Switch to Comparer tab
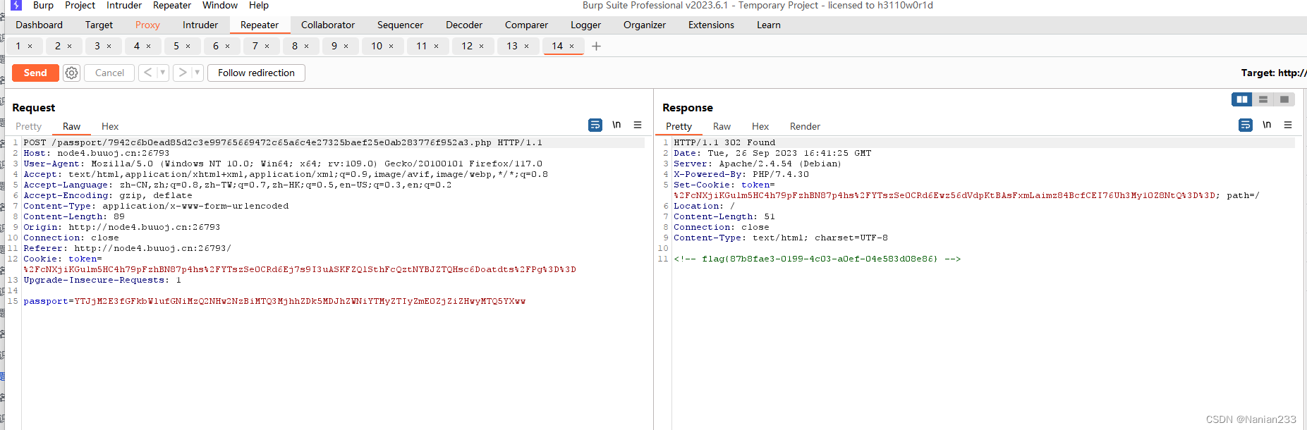1307x430 pixels. coord(526,25)
